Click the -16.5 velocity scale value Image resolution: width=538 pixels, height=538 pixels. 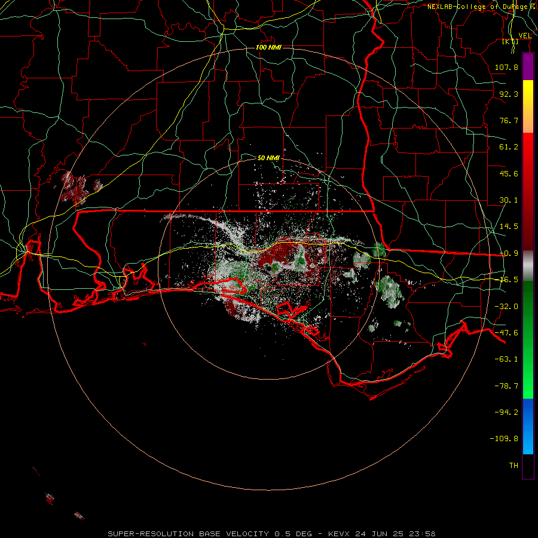(509, 280)
